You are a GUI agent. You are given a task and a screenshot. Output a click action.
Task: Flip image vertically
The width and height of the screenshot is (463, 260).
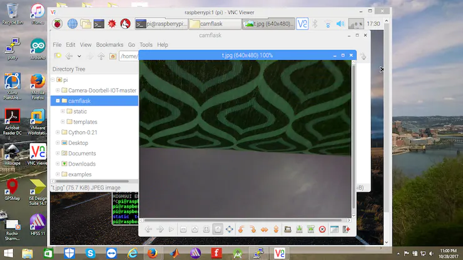pyautogui.click(x=276, y=229)
